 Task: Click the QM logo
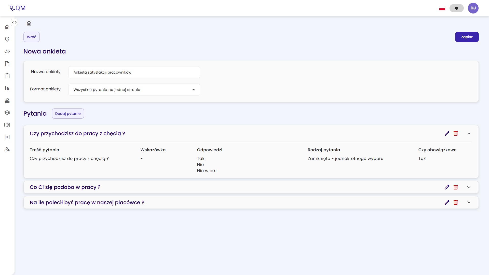pyautogui.click(x=18, y=8)
